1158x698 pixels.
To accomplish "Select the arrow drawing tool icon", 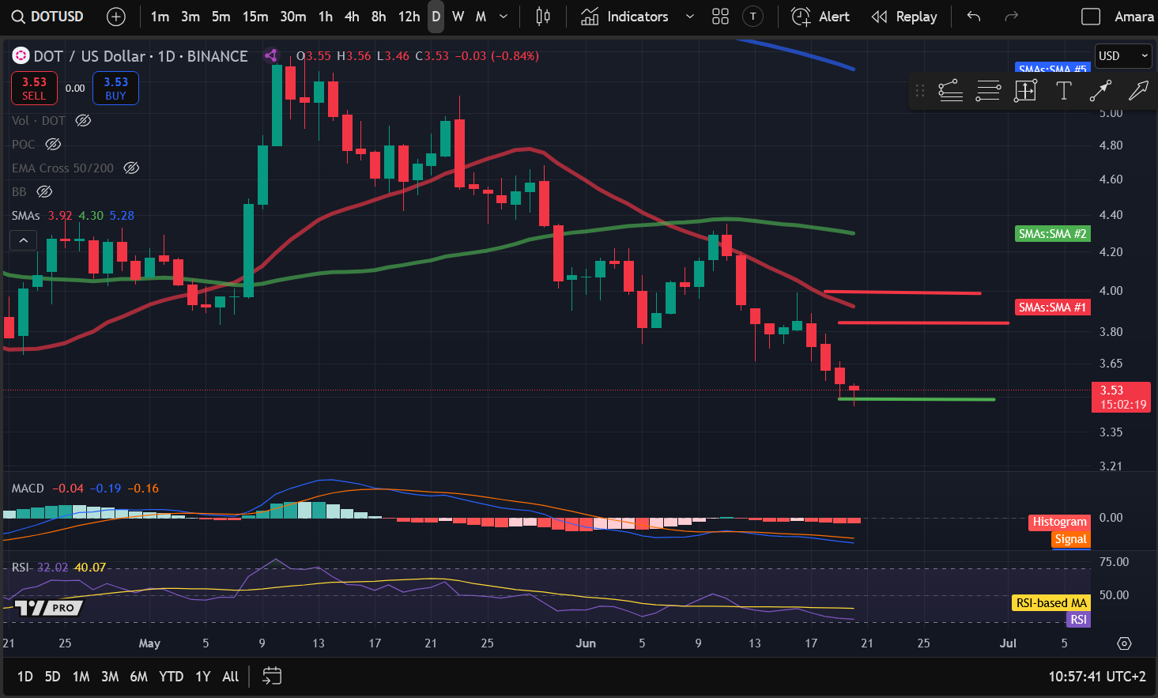I will coord(1138,91).
